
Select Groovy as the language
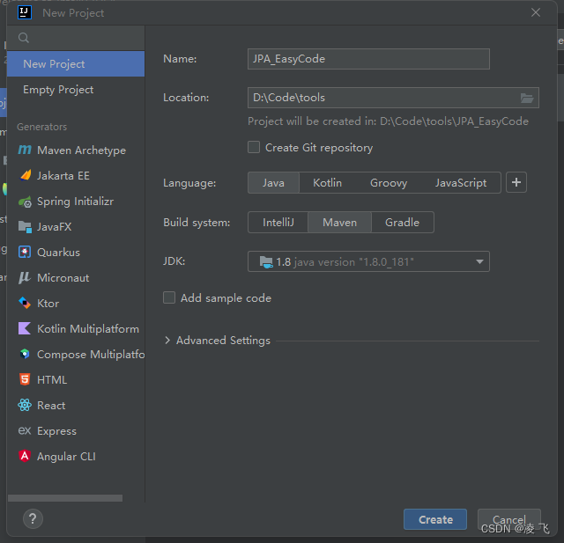[389, 183]
